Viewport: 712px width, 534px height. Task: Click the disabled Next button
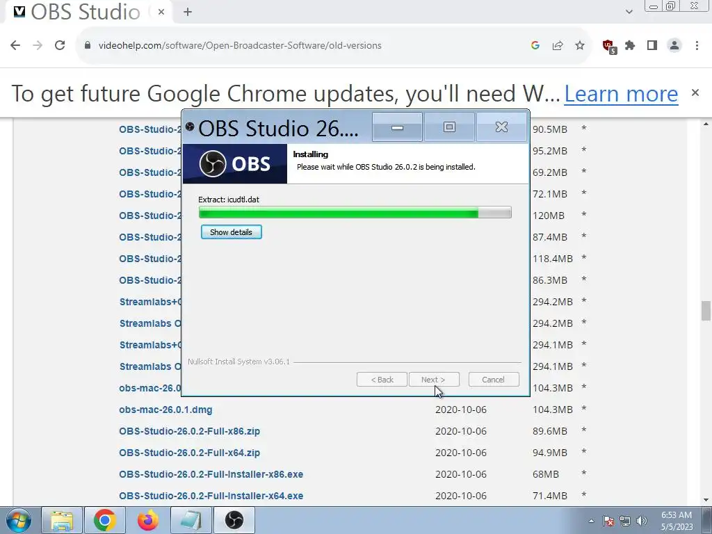(434, 380)
